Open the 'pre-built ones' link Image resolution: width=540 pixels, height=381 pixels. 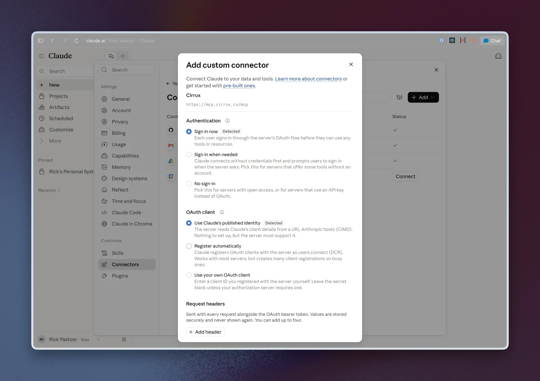coord(239,86)
